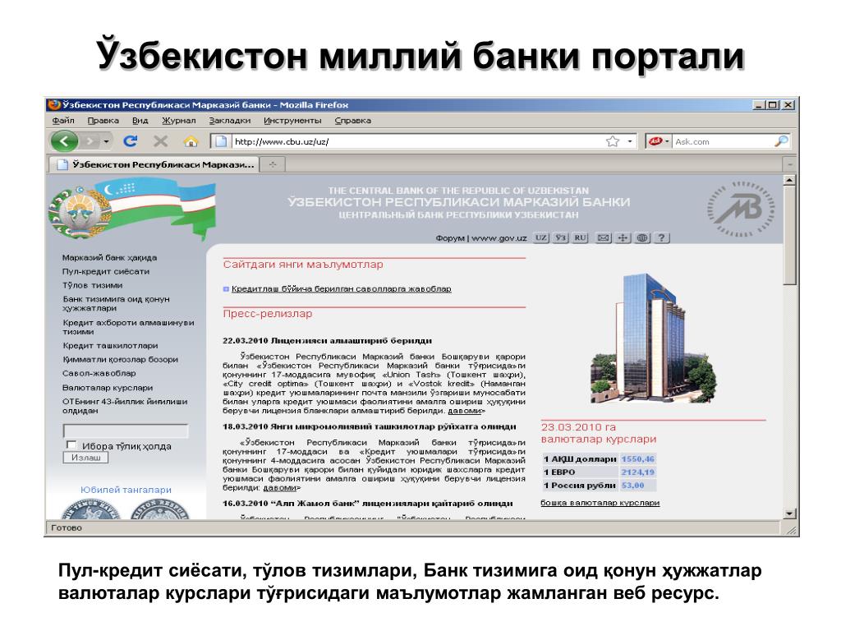The image size is (841, 631).
Task: Click давоми under 22.03.2010 press release
Action: pyautogui.click(x=465, y=411)
